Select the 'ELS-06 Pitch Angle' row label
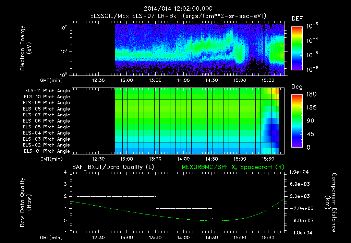 tap(46, 121)
